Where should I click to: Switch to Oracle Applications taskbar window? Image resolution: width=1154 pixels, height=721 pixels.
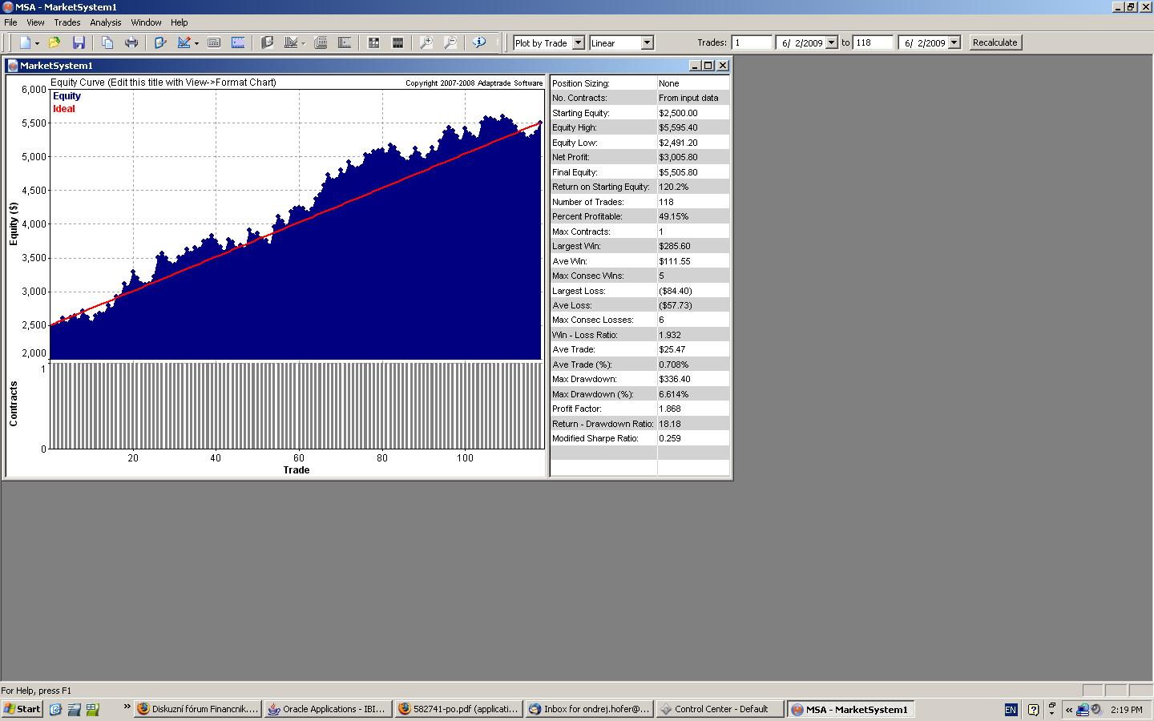point(328,709)
